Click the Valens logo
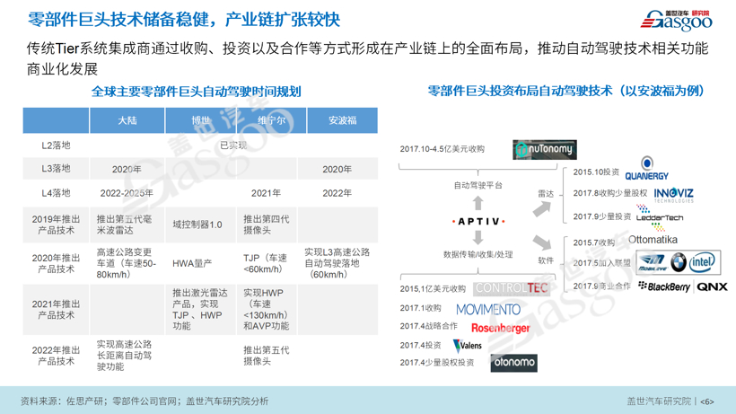Screen dimensions: 736x414 [468, 346]
